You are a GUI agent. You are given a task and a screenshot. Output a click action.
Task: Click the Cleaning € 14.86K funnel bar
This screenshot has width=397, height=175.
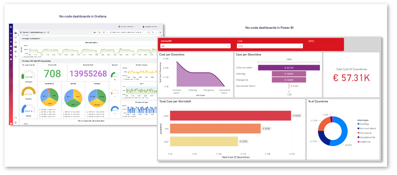(x=289, y=74)
